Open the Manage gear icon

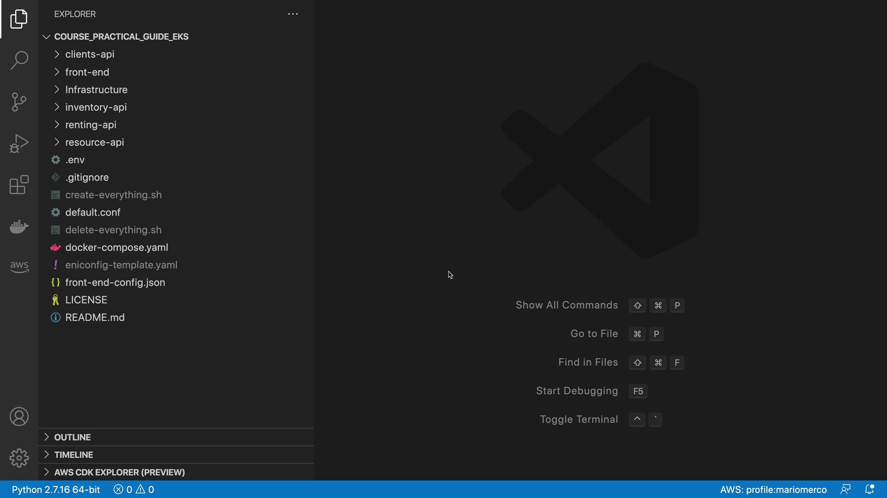click(19, 458)
